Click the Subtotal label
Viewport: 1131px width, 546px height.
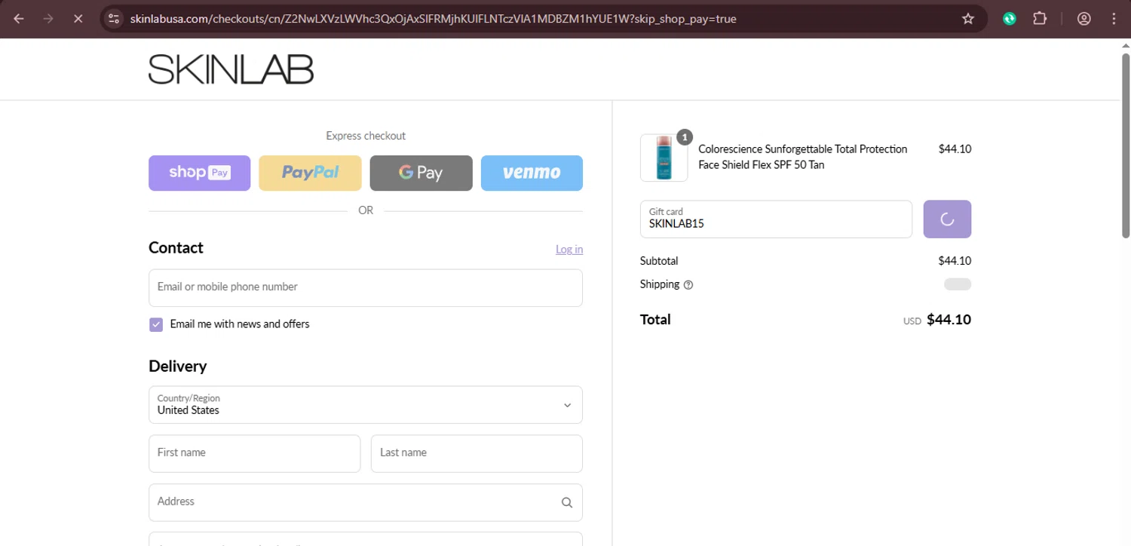point(659,261)
